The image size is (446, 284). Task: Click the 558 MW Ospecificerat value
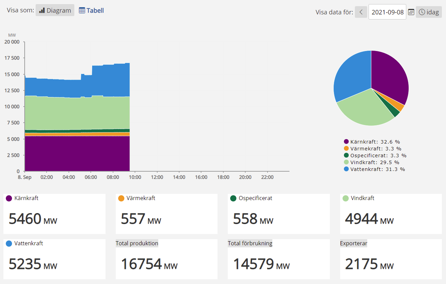253,219
